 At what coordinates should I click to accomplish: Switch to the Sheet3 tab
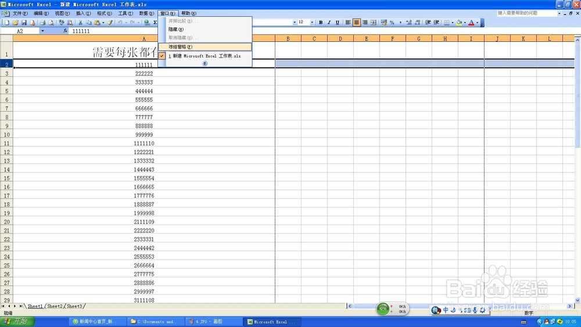[74, 306]
